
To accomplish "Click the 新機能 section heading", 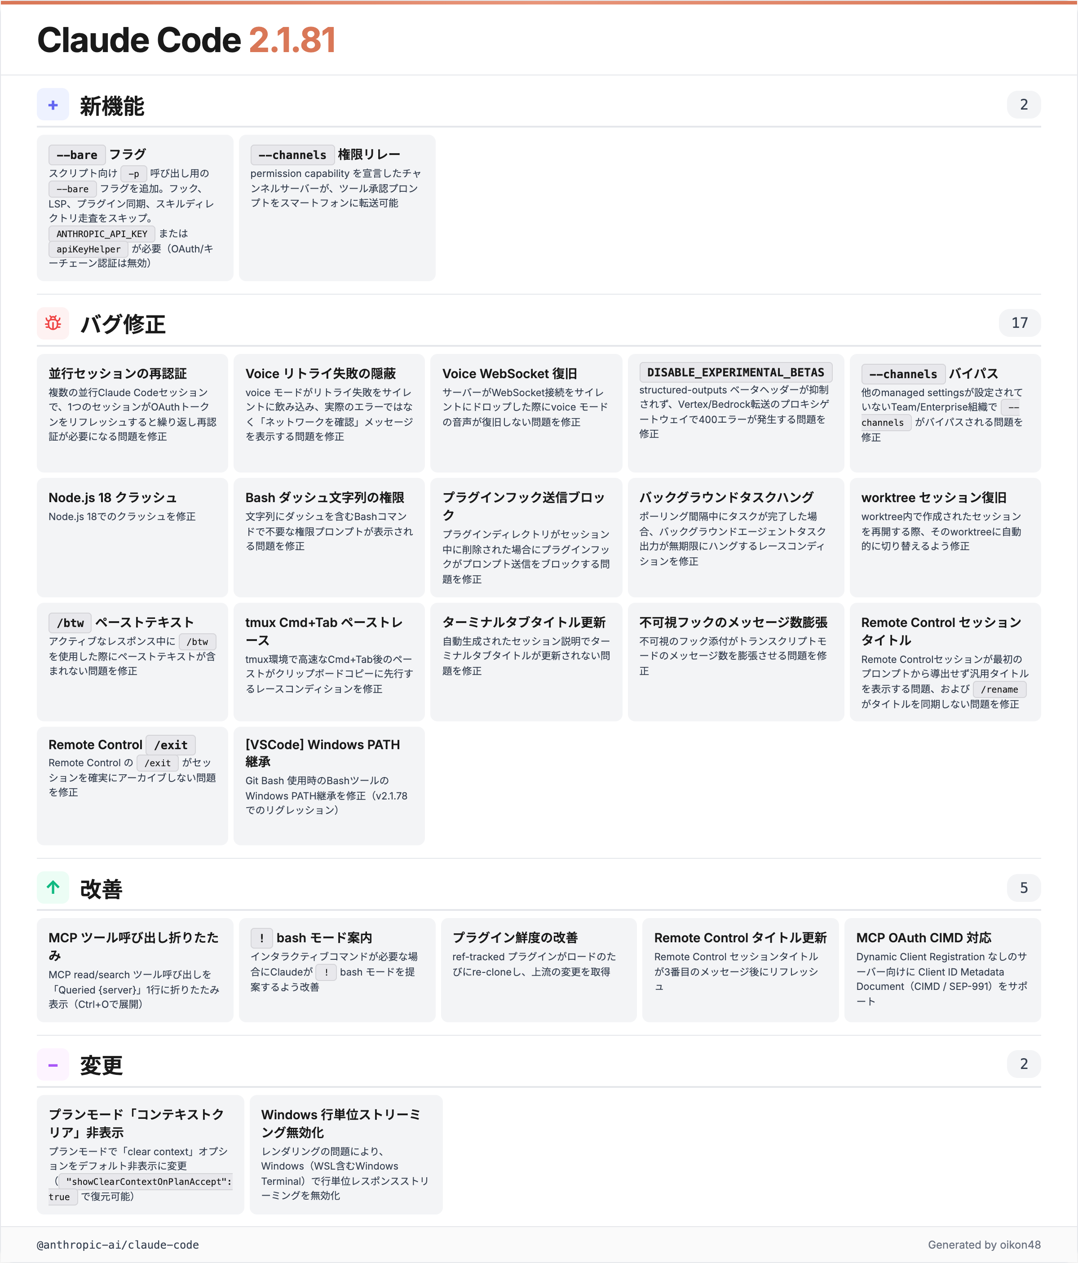I will point(112,106).
